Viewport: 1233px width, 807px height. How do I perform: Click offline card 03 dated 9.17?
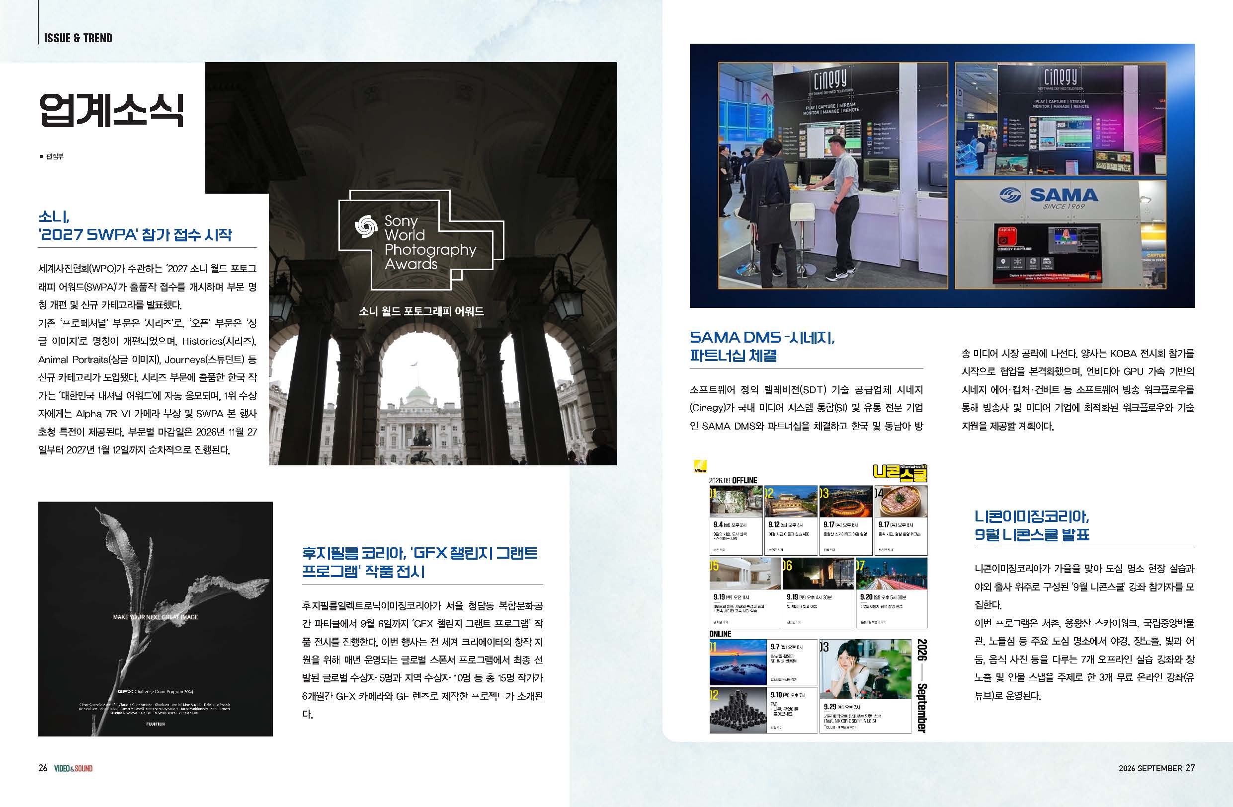[845, 520]
